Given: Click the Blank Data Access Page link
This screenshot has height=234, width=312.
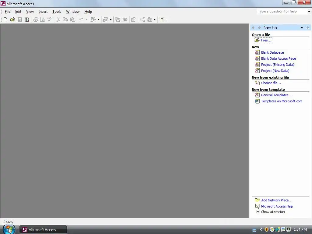Looking at the screenshot, I should click(278, 58).
